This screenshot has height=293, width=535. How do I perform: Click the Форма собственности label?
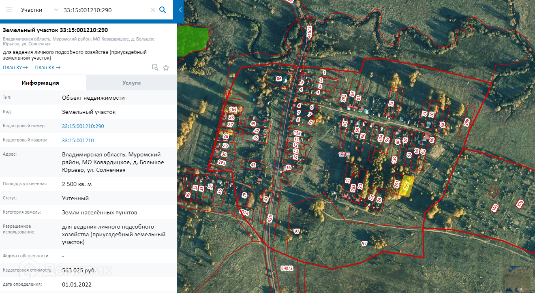(26, 256)
